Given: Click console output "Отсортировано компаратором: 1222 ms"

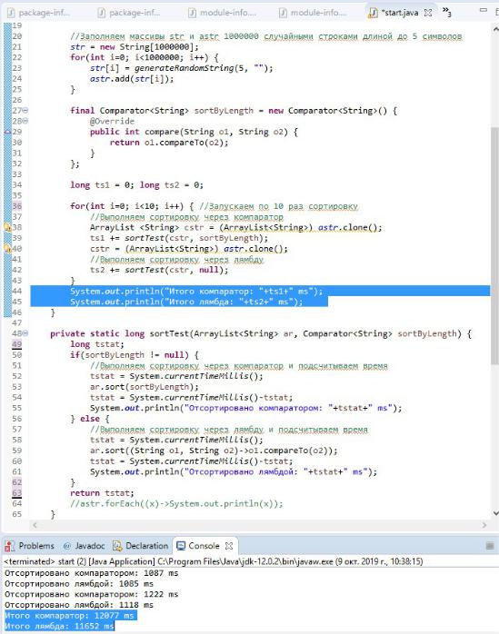Looking at the screenshot, I should pos(92,594).
